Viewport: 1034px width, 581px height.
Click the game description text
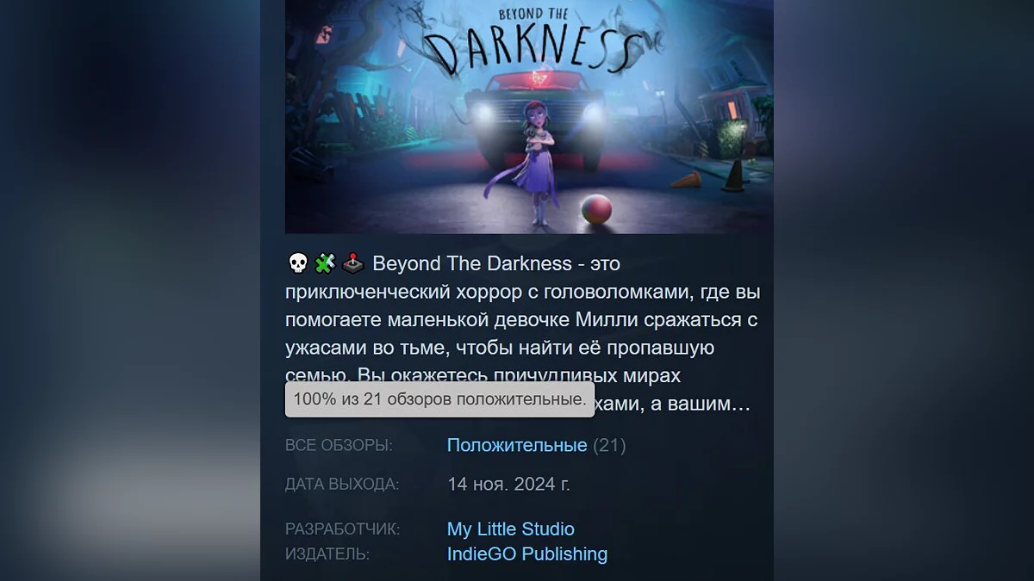coord(523,333)
